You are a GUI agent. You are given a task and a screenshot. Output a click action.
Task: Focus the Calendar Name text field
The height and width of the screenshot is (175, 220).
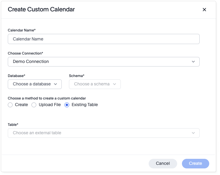pyautogui.click(x=103, y=39)
